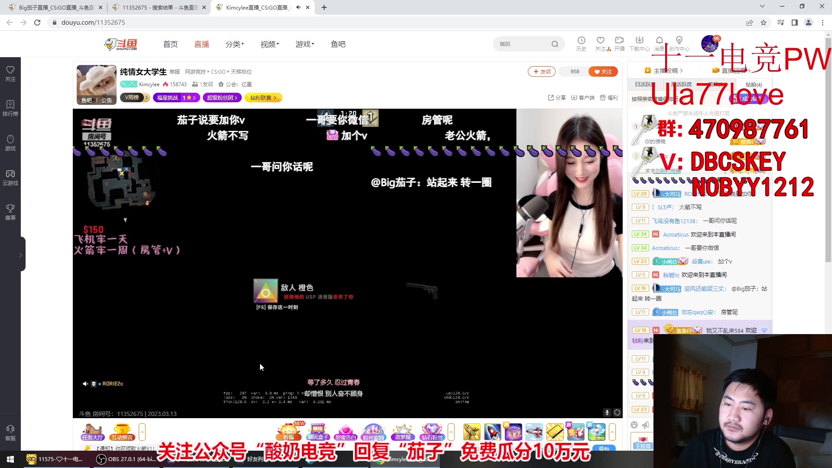832x468 pixels.
Task: Open the 甜蜜告白 activity icon
Action: pos(345,432)
